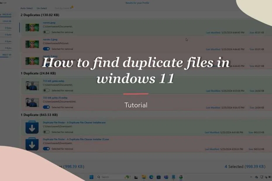Click the Duplicate File Finder installer download icon
The width and height of the screenshot is (272, 181).
32,127
